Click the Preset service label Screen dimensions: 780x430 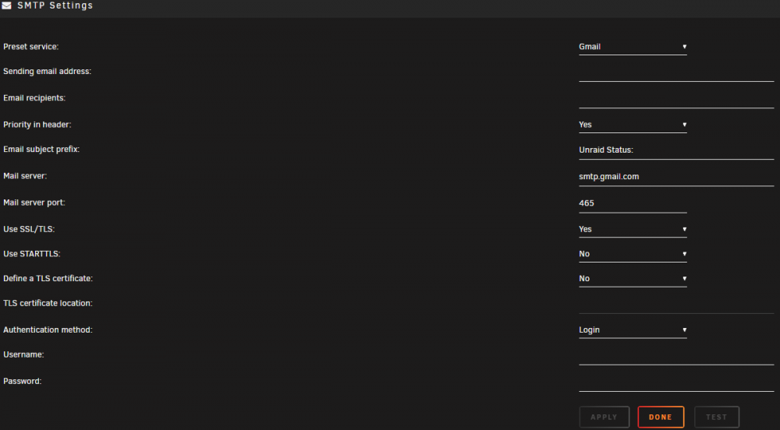(31, 47)
